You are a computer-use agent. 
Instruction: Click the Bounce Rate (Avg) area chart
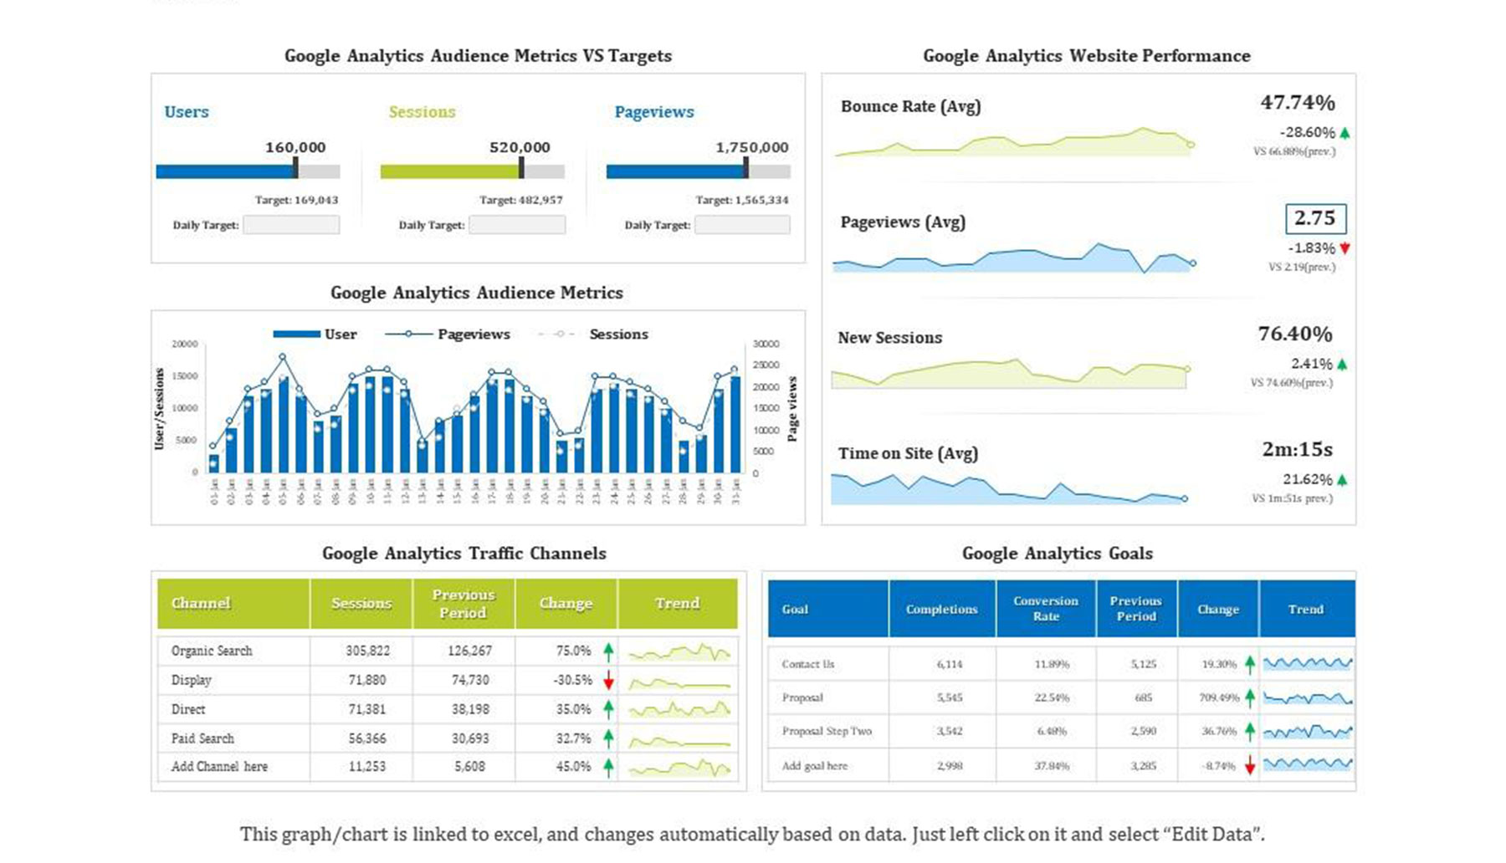pos(1014,142)
